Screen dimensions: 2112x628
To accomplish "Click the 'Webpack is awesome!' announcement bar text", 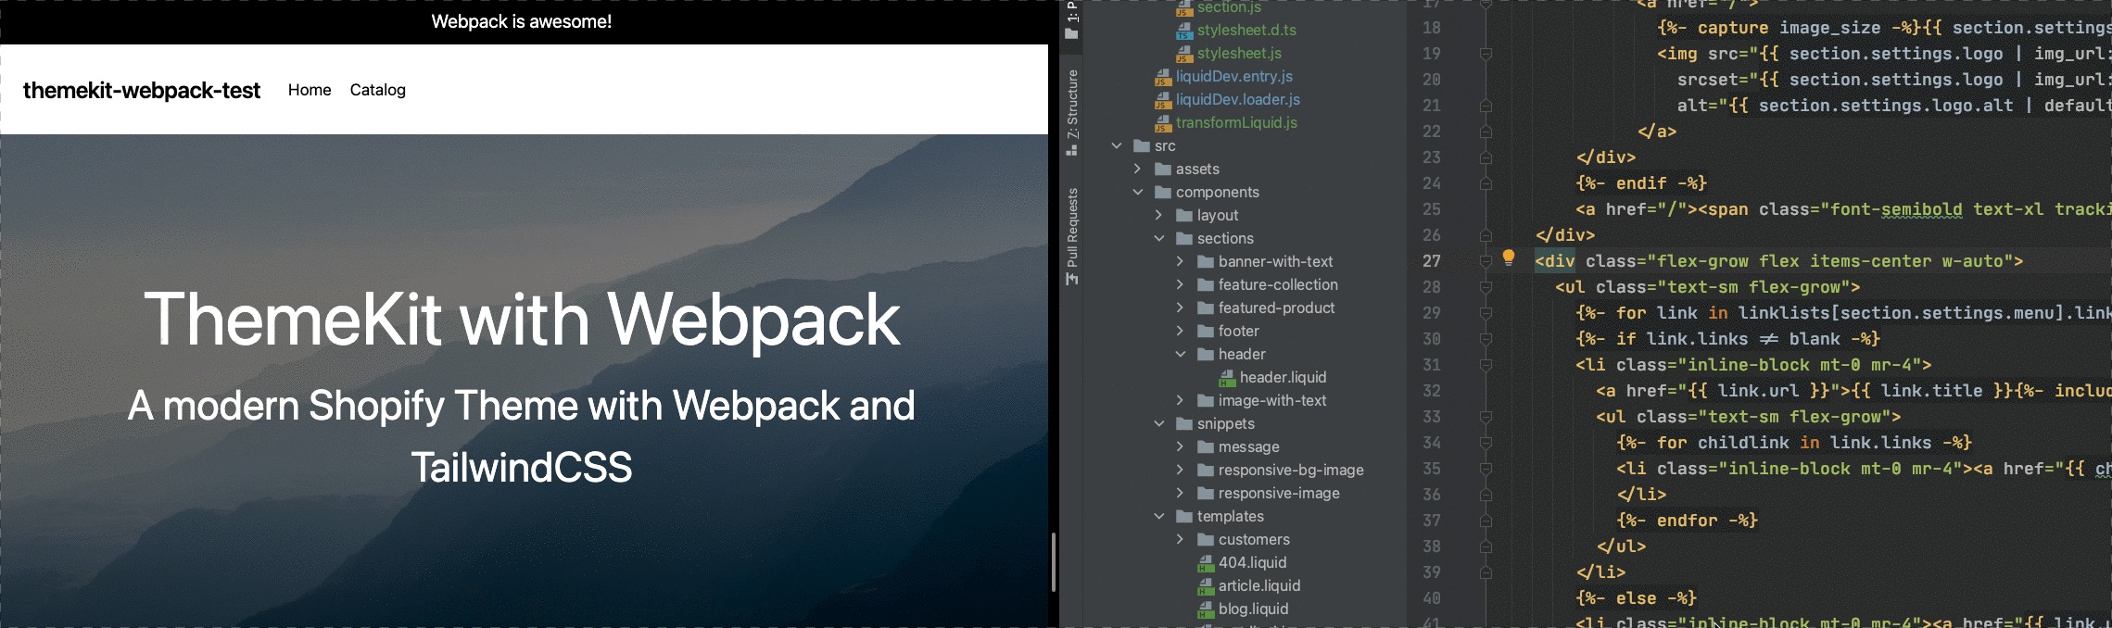I will (x=522, y=21).
